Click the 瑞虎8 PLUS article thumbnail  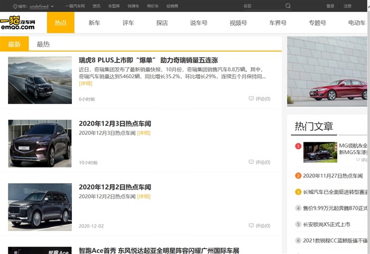point(40,80)
